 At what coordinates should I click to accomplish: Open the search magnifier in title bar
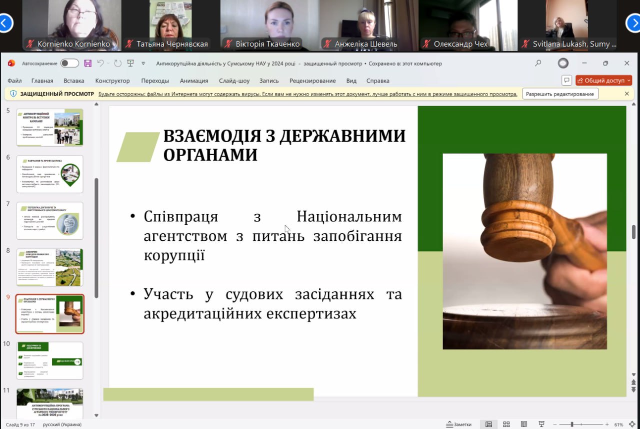click(x=538, y=64)
